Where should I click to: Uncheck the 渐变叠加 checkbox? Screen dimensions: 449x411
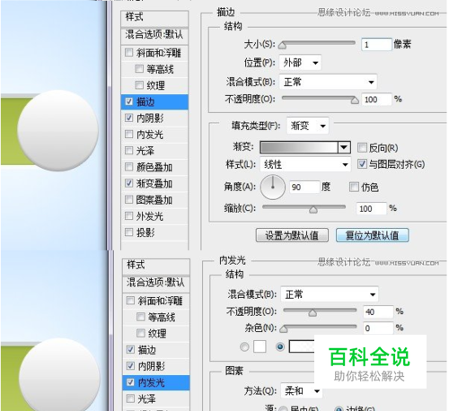[129, 183]
